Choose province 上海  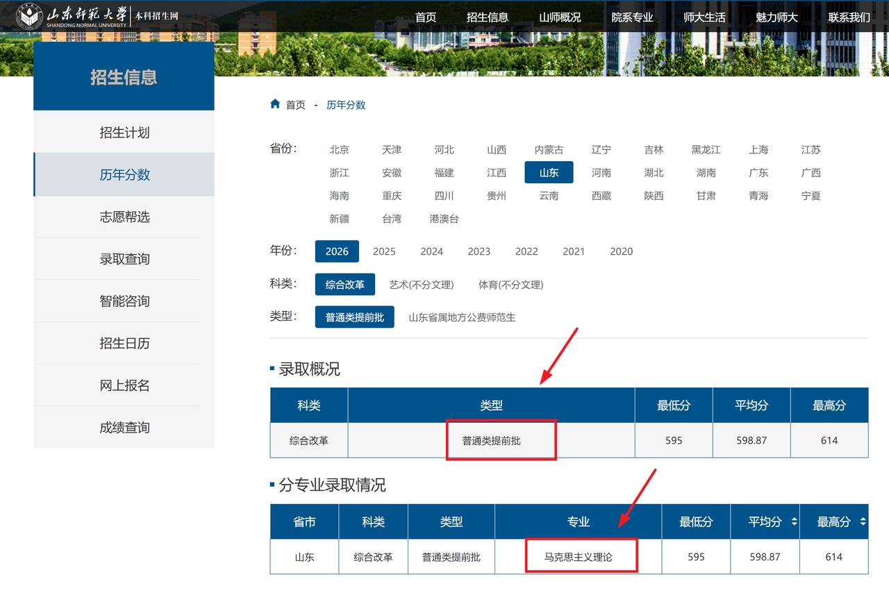[x=759, y=149]
